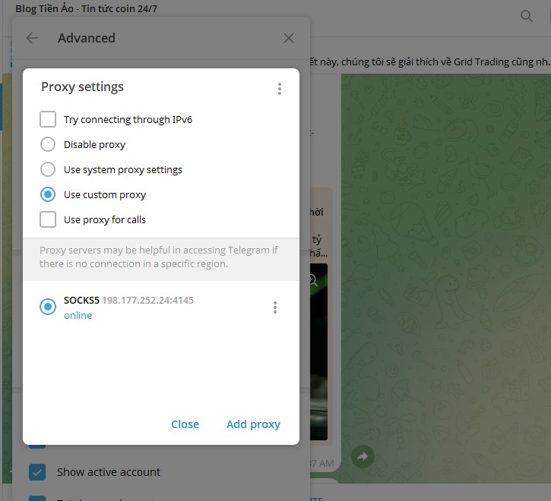Click the search icon in chat header
Image resolution: width=551 pixels, height=501 pixels.
pyautogui.click(x=527, y=16)
